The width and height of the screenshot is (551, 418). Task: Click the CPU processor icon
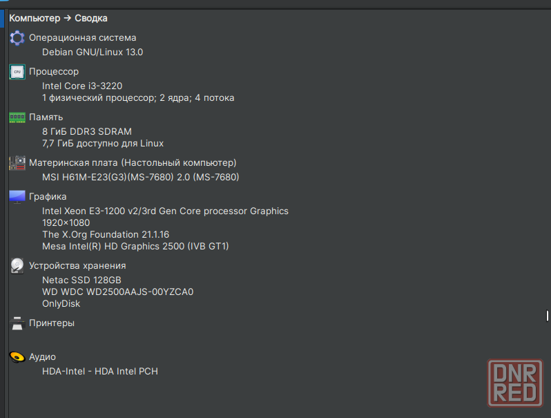[17, 72]
